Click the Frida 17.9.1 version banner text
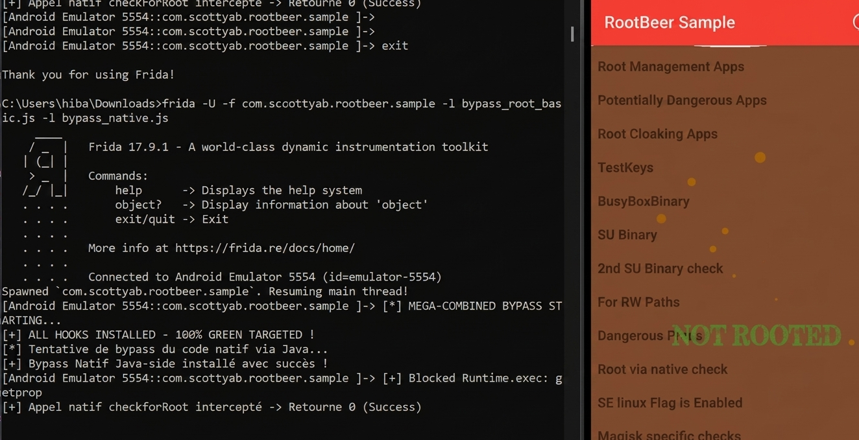 (x=288, y=147)
